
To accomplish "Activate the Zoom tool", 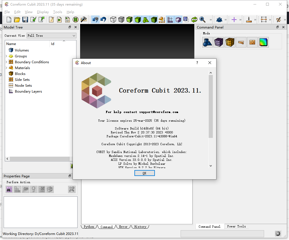I will tap(202, 20).
